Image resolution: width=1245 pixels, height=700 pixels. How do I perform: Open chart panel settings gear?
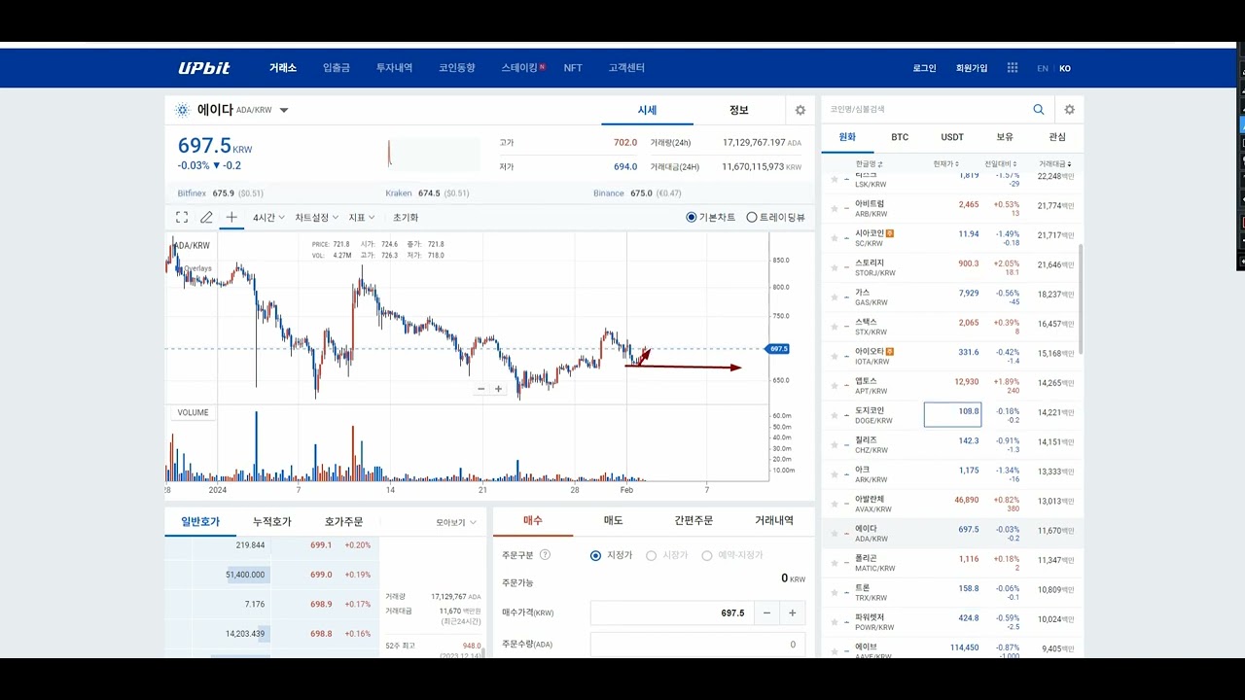click(x=800, y=111)
